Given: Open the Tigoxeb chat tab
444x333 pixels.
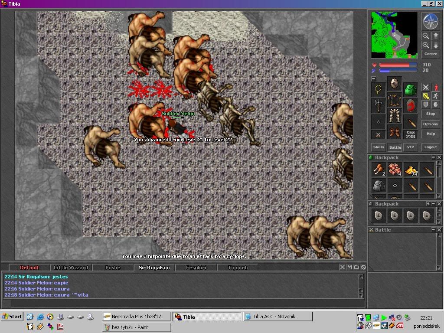Looking at the screenshot, I should [x=238, y=268].
